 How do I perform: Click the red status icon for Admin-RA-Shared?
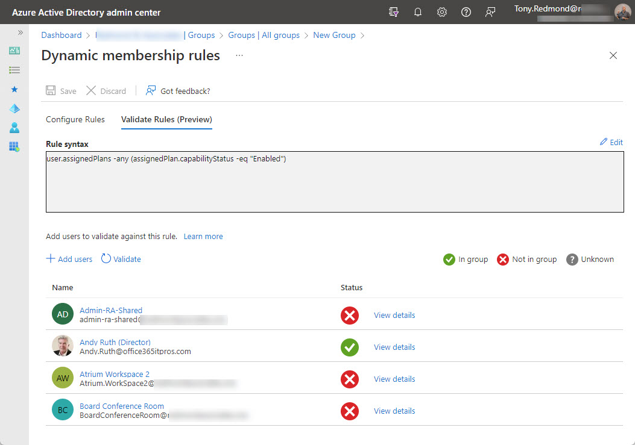[x=350, y=315]
